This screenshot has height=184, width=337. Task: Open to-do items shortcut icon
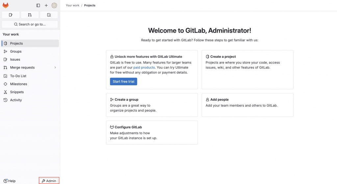point(49,15)
